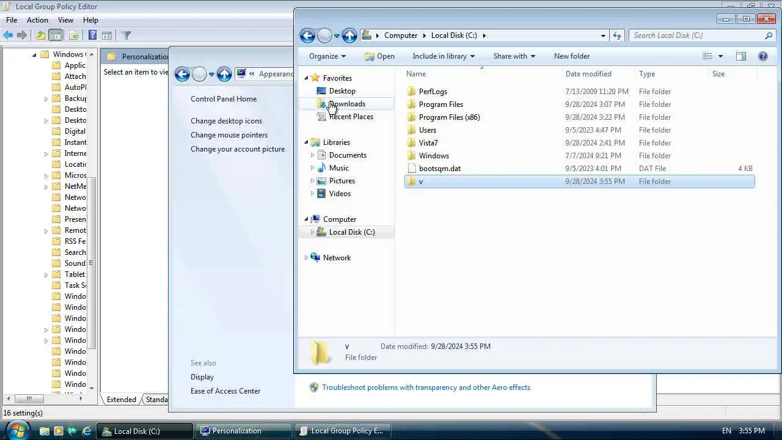
Task: Click the Back arrow in Group Policy Editor toolbar
Action: tap(8, 35)
